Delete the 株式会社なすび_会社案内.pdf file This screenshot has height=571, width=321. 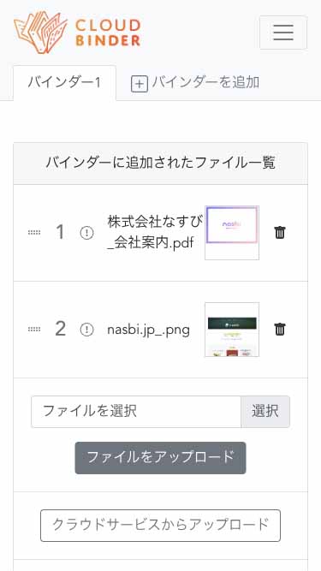(280, 232)
